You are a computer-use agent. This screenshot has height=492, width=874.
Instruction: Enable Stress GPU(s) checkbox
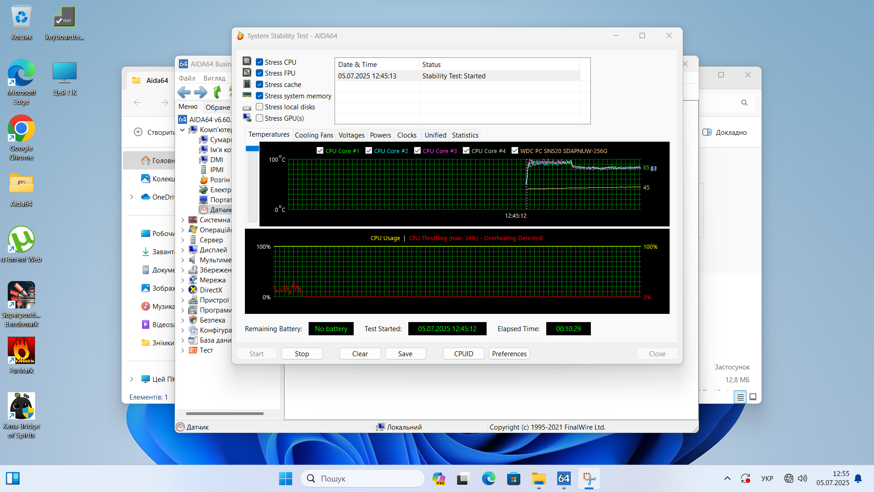click(259, 118)
